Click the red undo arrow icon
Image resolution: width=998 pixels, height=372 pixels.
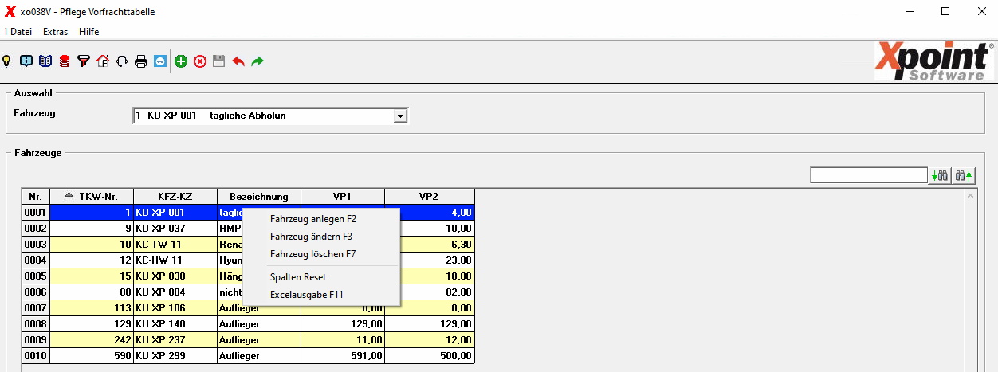pos(238,61)
